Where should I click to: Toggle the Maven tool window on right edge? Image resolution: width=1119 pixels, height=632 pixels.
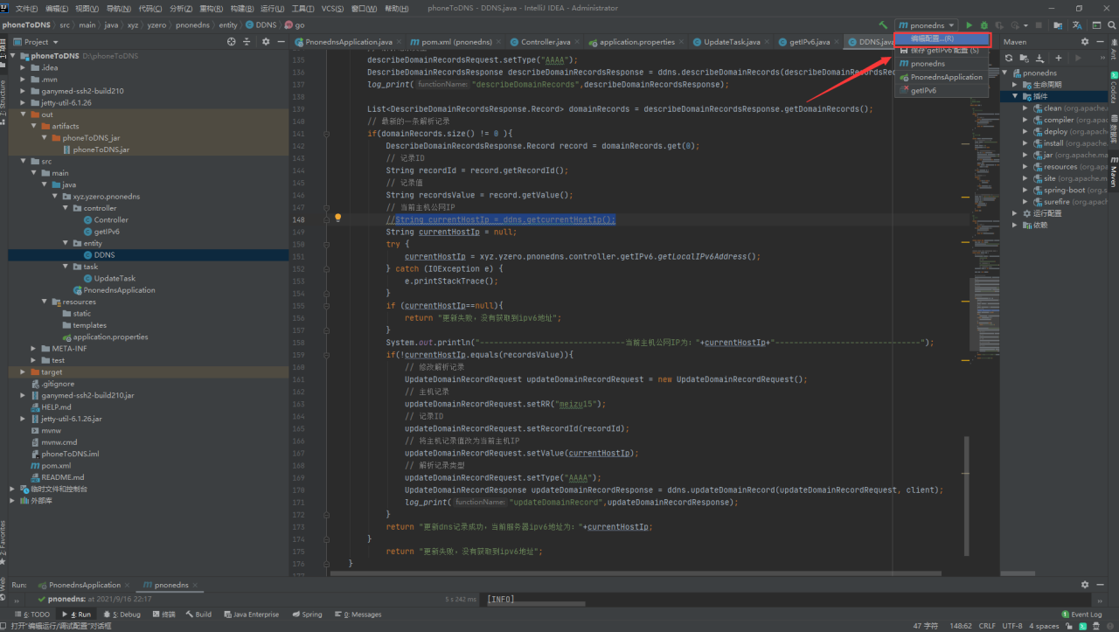tap(1113, 171)
